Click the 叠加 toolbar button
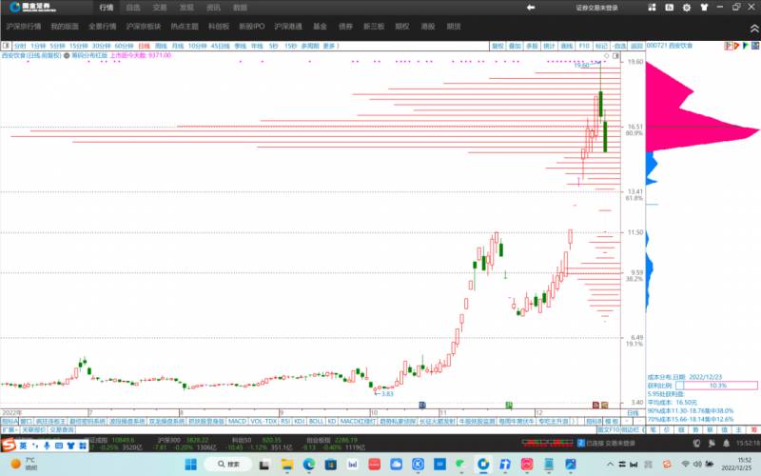Viewport: 761px width, 476px height. click(x=515, y=46)
